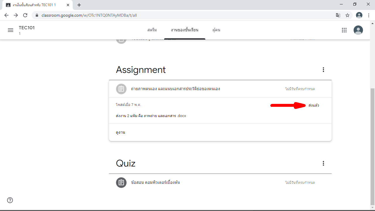
Task: Click the translate page icon
Action: (338, 15)
